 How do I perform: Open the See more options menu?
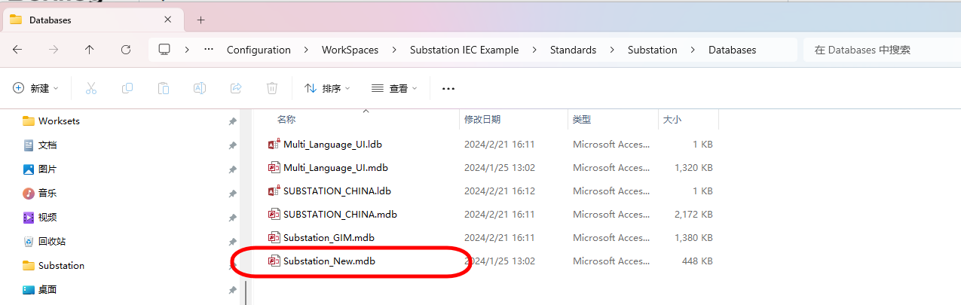click(x=448, y=88)
